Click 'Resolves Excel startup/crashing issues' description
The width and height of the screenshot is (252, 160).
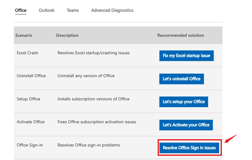[x=93, y=53]
